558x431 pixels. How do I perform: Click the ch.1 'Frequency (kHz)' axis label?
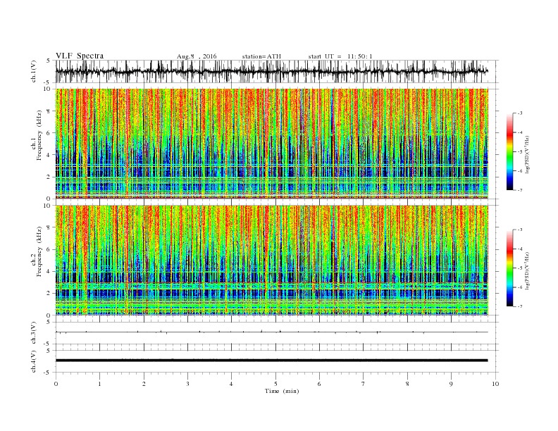click(x=39, y=135)
